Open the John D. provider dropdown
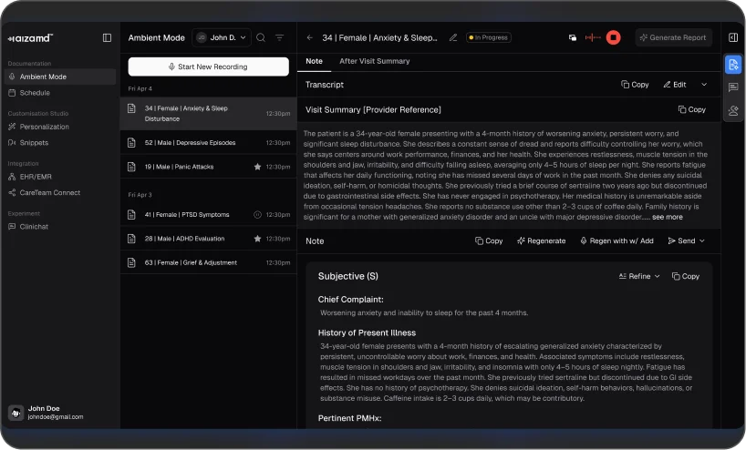 coord(222,37)
